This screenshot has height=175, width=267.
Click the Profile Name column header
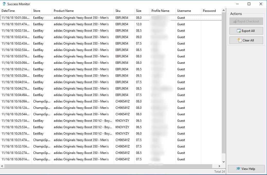pos(163,11)
